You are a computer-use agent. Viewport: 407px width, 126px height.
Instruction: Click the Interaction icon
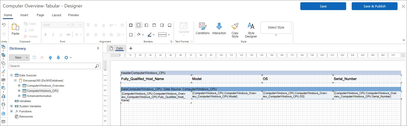click(x=219, y=26)
